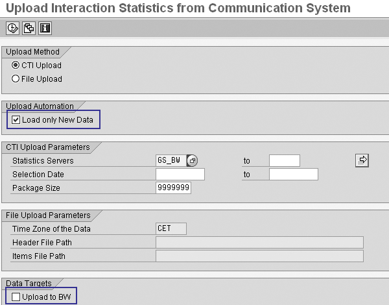The image size is (389, 305).
Task: Click the Statistics Servers GS_BW input field
Action: pyautogui.click(x=171, y=160)
